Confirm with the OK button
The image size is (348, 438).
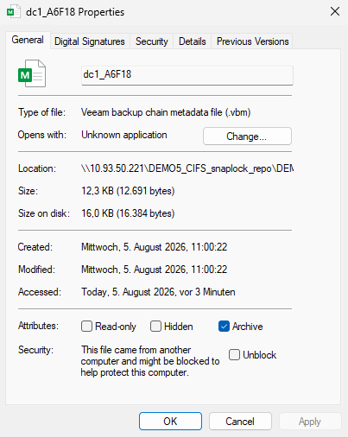(170, 422)
